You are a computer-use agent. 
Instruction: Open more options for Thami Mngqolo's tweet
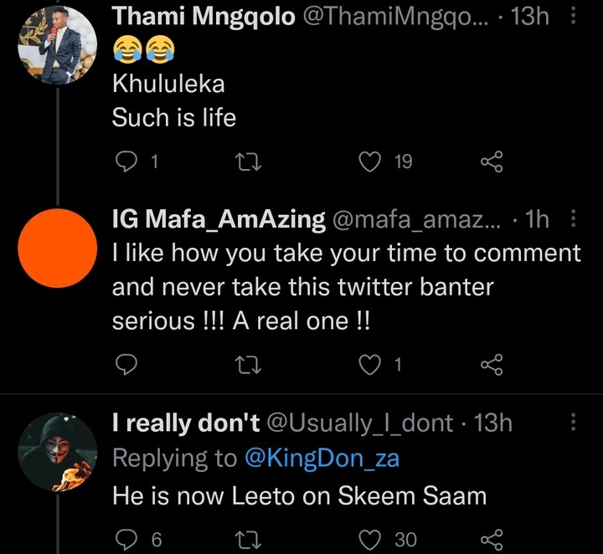tap(573, 16)
